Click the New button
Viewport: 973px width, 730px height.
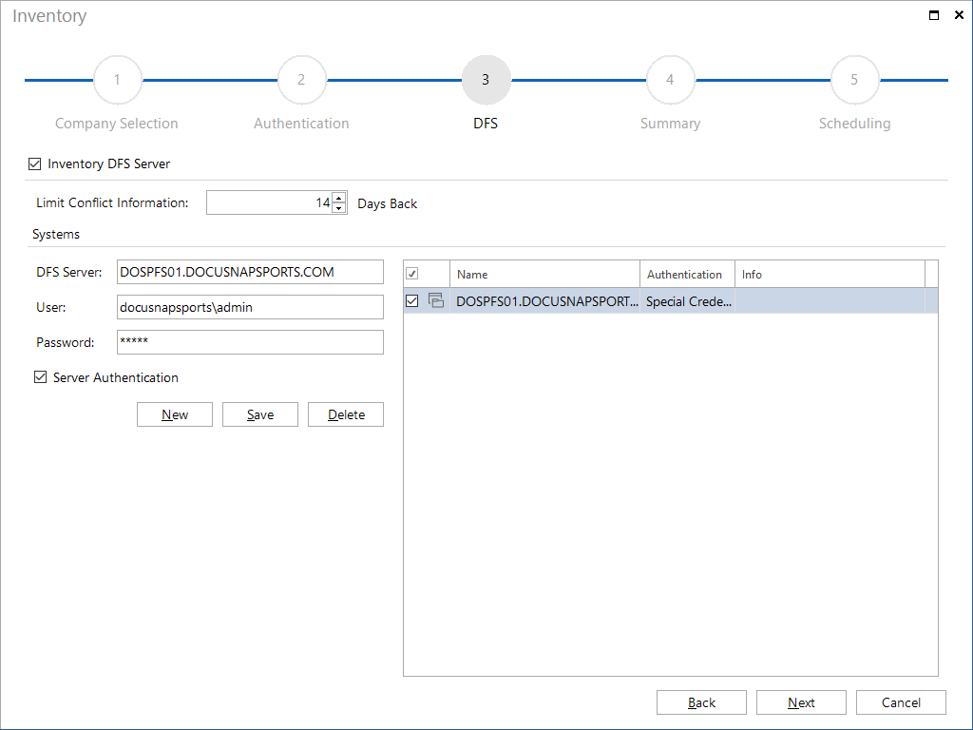click(175, 414)
